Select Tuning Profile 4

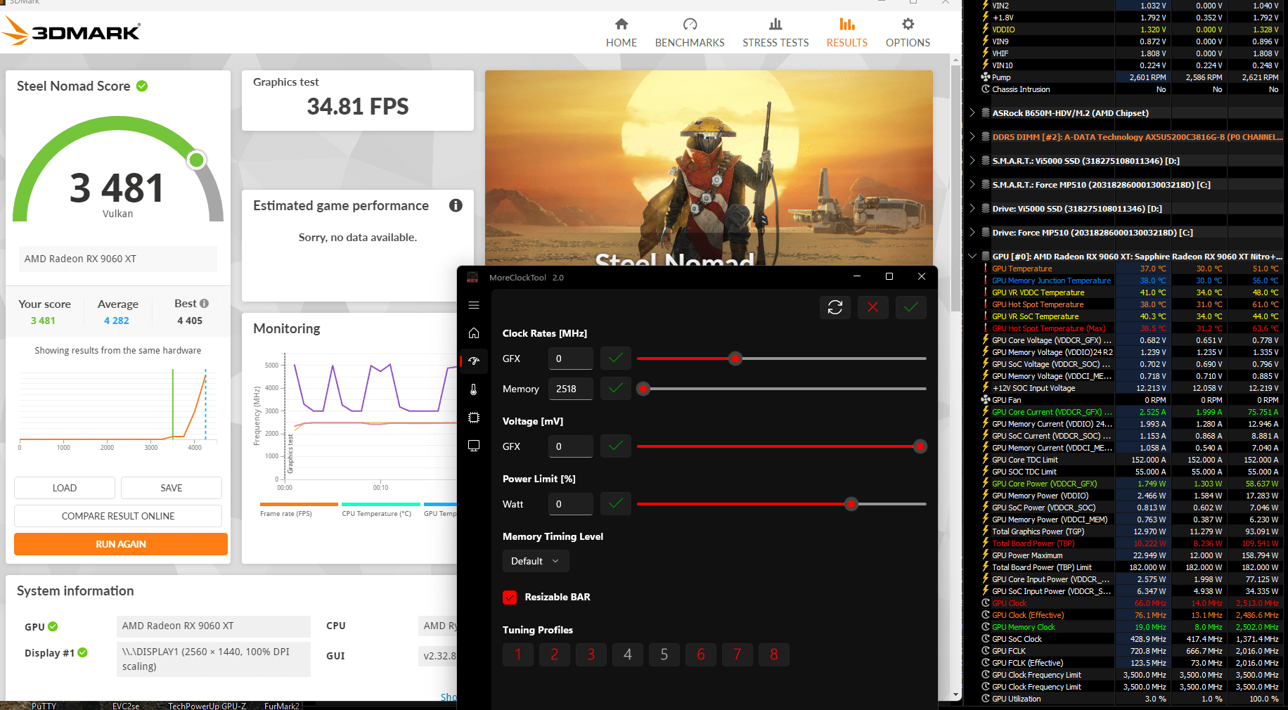[x=628, y=654]
